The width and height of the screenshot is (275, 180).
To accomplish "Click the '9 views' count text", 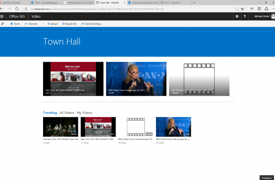I will [47, 143].
